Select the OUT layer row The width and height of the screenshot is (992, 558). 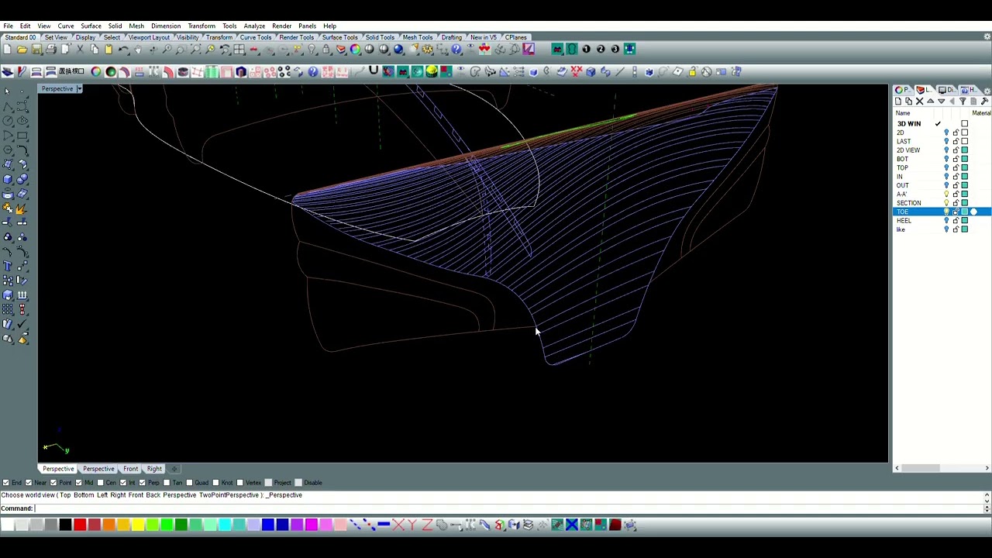(941, 185)
